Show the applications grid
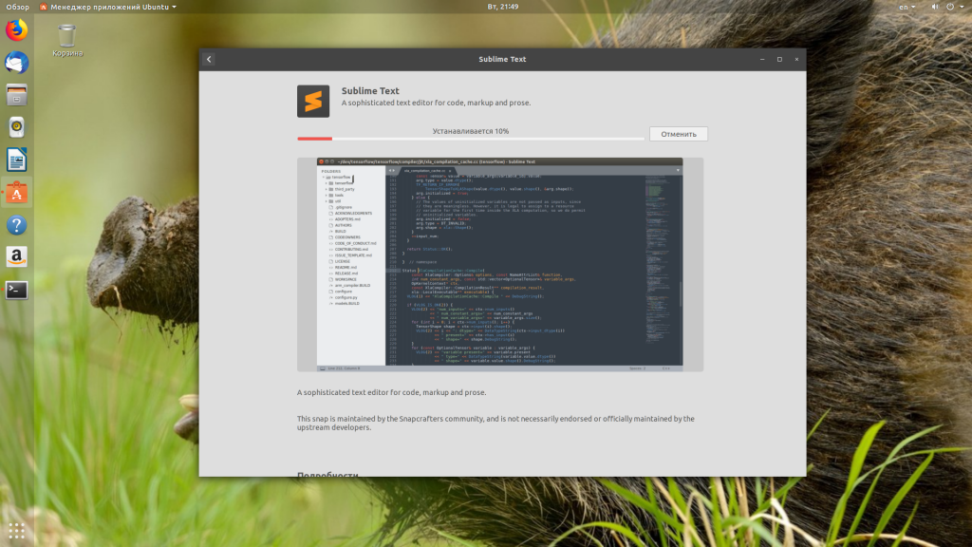Image resolution: width=972 pixels, height=547 pixels. [17, 529]
